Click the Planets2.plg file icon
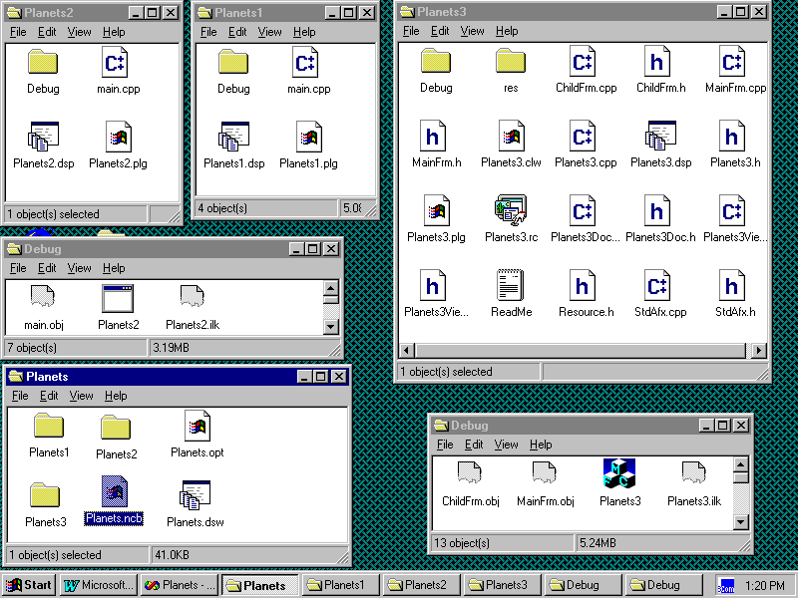The height and width of the screenshot is (598, 798). click(118, 138)
